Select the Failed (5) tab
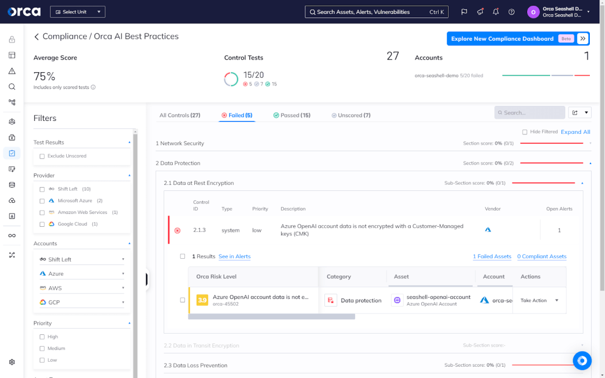Screen dimensions: 605x378 pyautogui.click(x=237, y=115)
